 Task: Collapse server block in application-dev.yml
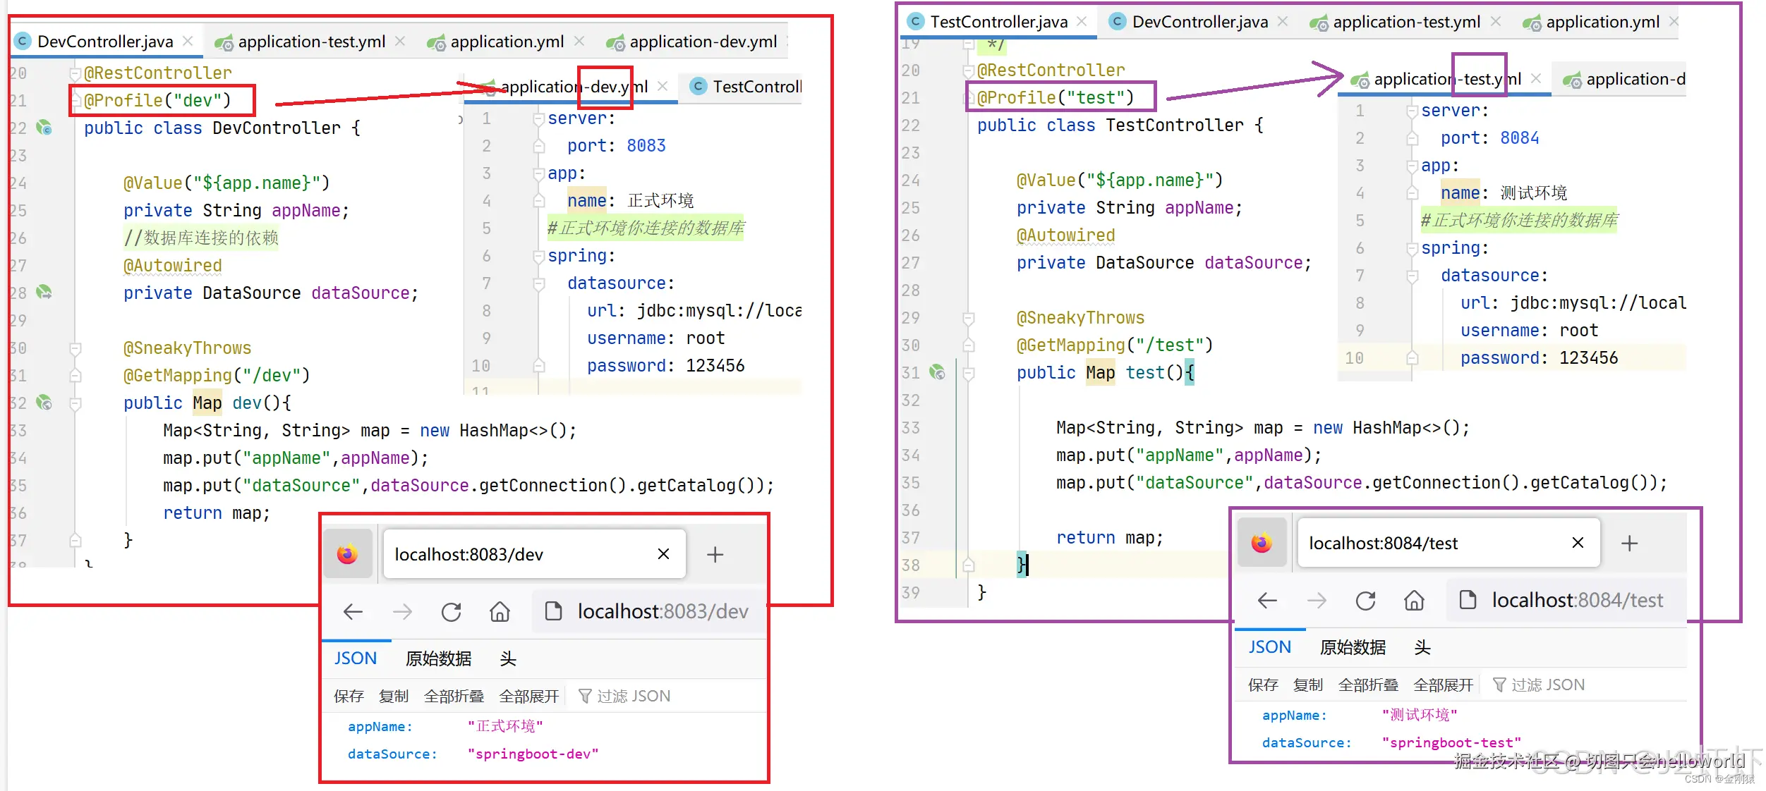coord(538,118)
